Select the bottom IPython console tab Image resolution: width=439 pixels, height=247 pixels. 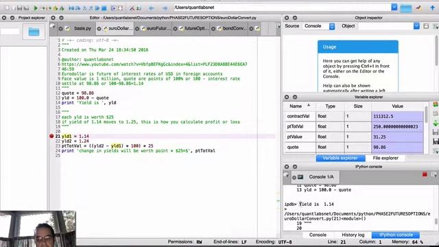point(396,235)
